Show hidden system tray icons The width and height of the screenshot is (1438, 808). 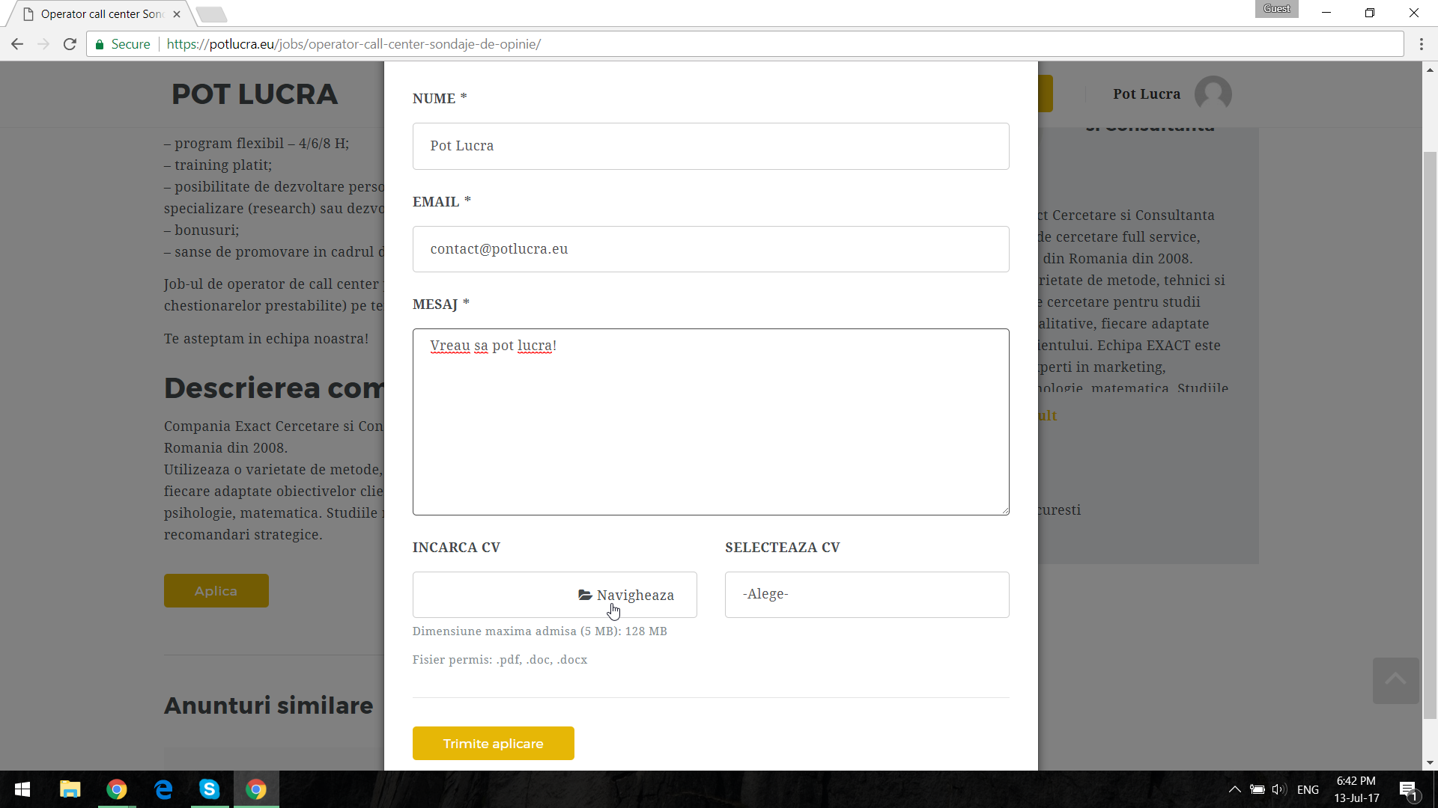pos(1235,789)
